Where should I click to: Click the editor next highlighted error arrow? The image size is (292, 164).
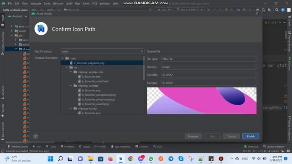[x=285, y=22]
